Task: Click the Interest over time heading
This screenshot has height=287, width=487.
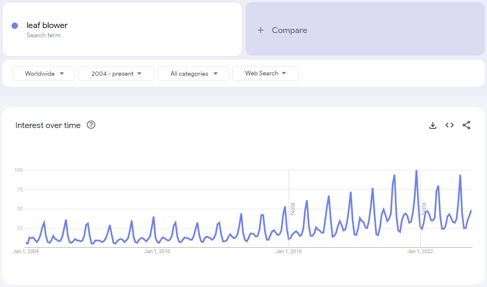Action: tap(48, 125)
